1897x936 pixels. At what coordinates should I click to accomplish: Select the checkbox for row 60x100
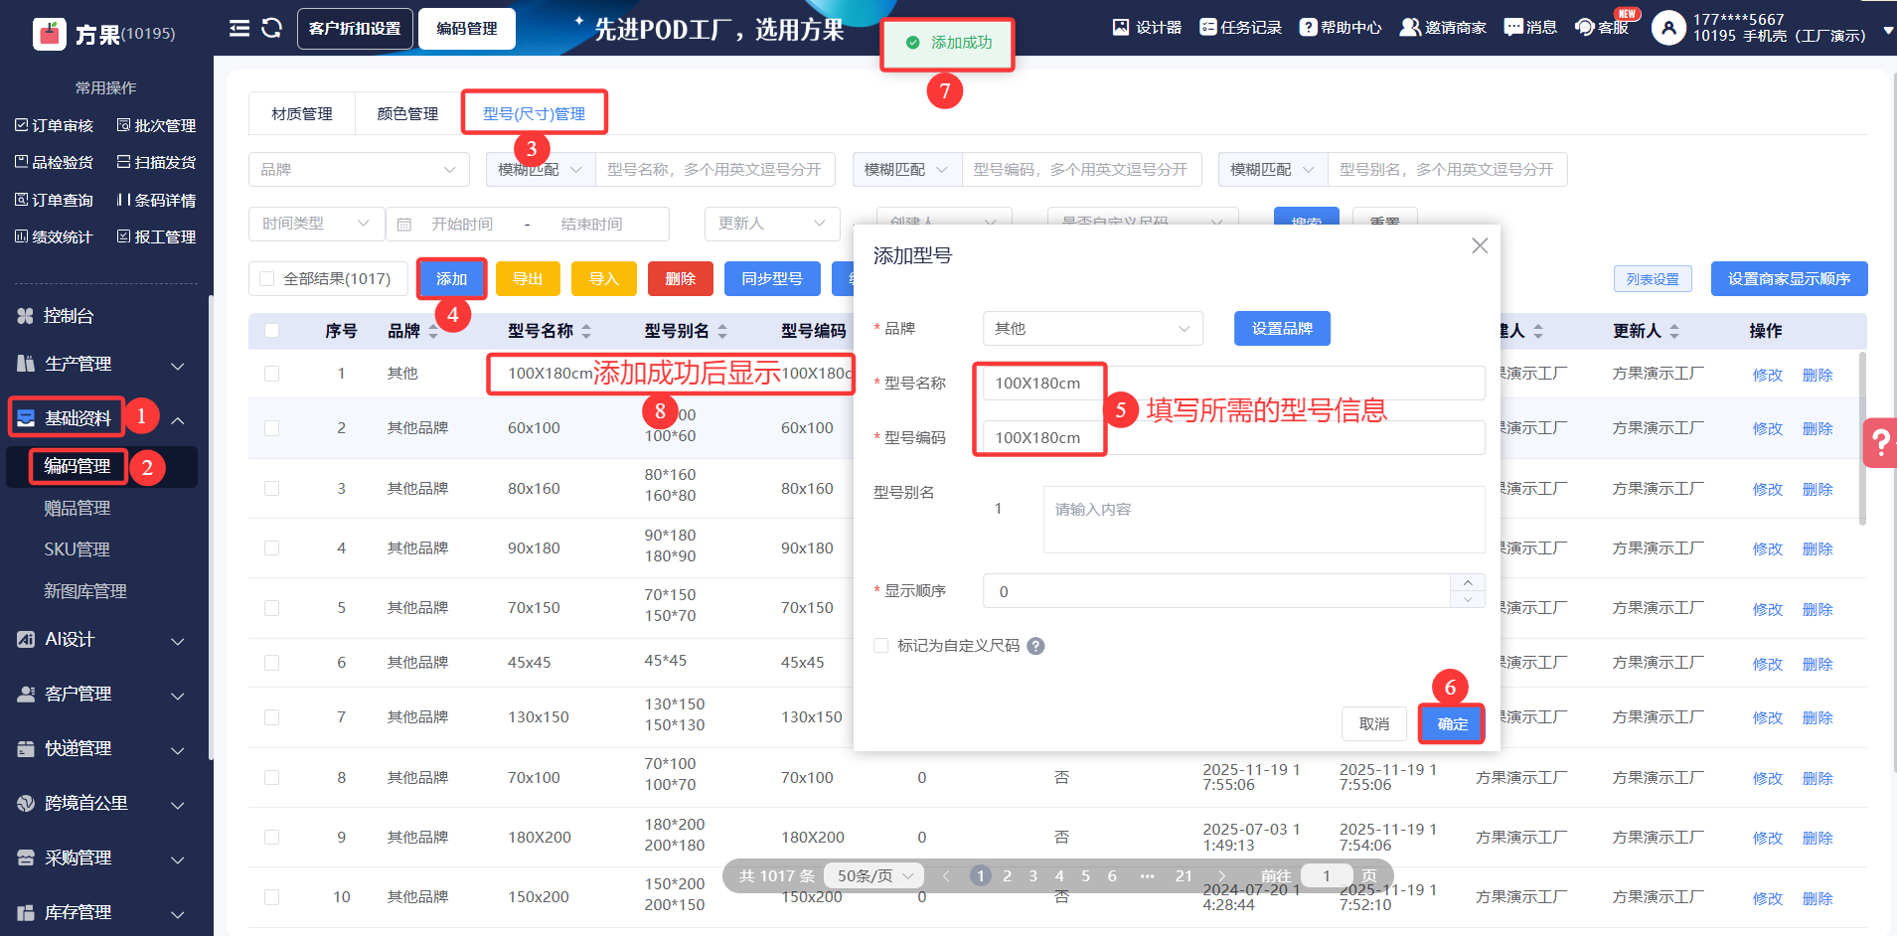271,428
